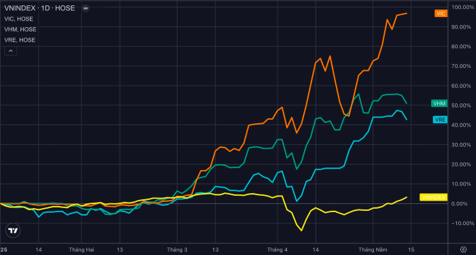
Task: Click the yellow VNINDEX price label
Action: 434,197
